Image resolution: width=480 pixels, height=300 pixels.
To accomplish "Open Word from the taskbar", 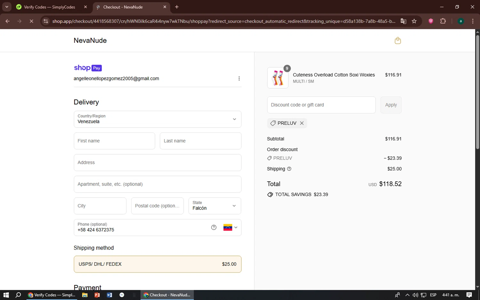I will 109,295.
